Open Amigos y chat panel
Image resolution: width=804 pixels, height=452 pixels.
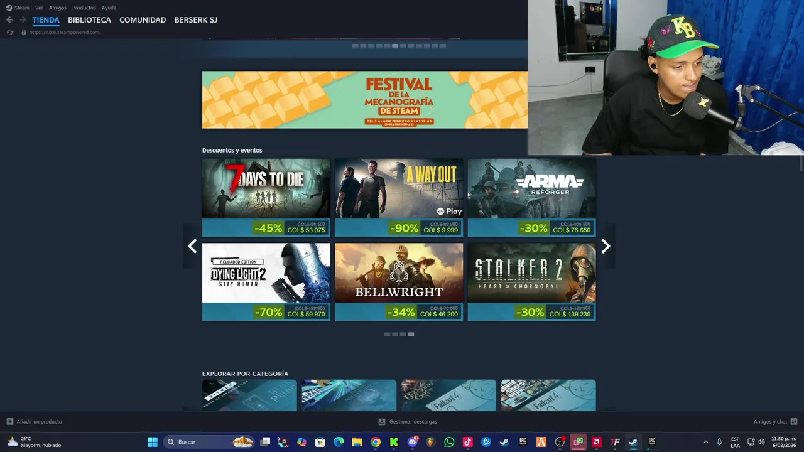pyautogui.click(x=770, y=422)
